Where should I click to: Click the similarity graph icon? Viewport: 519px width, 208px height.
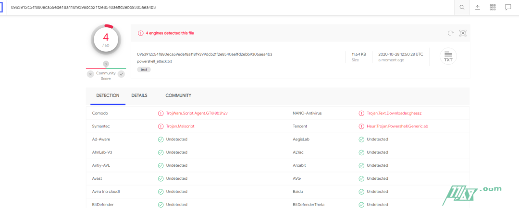click(x=463, y=33)
